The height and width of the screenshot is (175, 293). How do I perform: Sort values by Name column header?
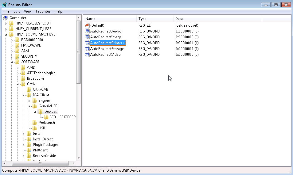point(110,19)
